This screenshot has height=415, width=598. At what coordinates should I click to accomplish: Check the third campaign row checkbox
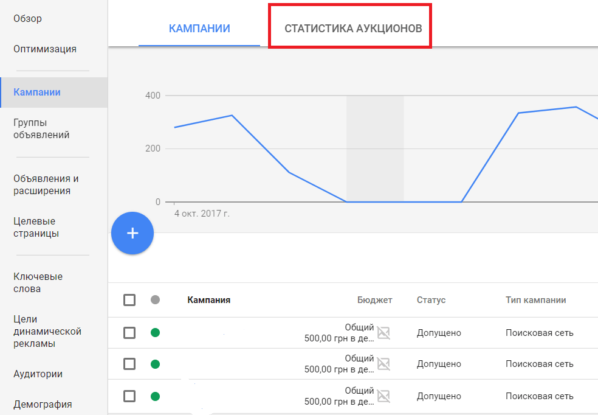point(129,396)
